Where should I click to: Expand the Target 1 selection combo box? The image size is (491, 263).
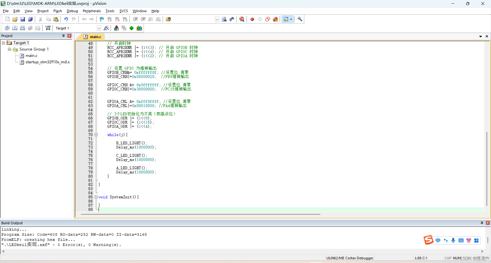click(x=99, y=28)
